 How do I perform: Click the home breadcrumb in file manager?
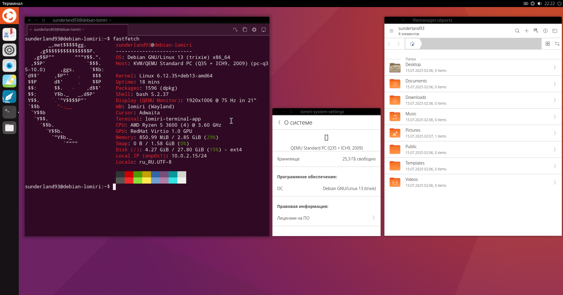pos(412,44)
